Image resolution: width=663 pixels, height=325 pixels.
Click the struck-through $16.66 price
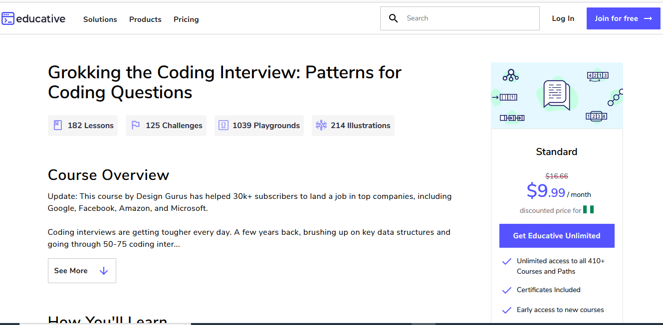(557, 176)
